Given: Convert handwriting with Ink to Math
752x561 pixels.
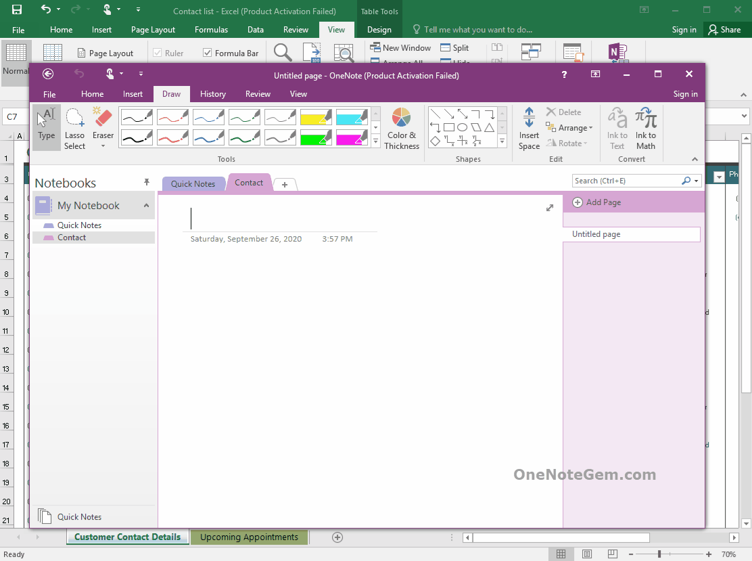Looking at the screenshot, I should (x=645, y=127).
